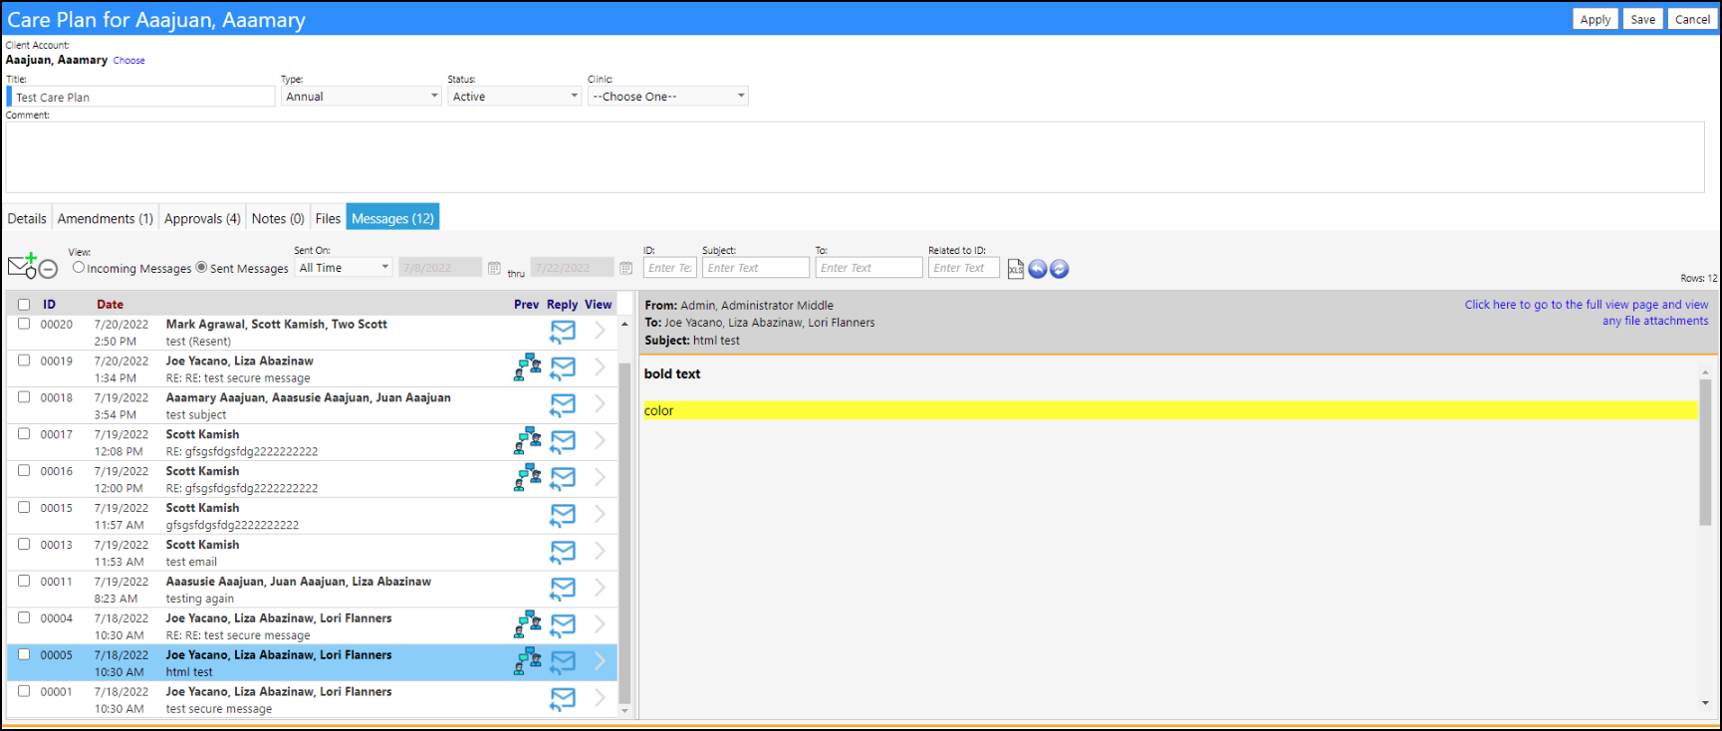
Task: Expand view chevron for message 00017
Action: pos(600,441)
